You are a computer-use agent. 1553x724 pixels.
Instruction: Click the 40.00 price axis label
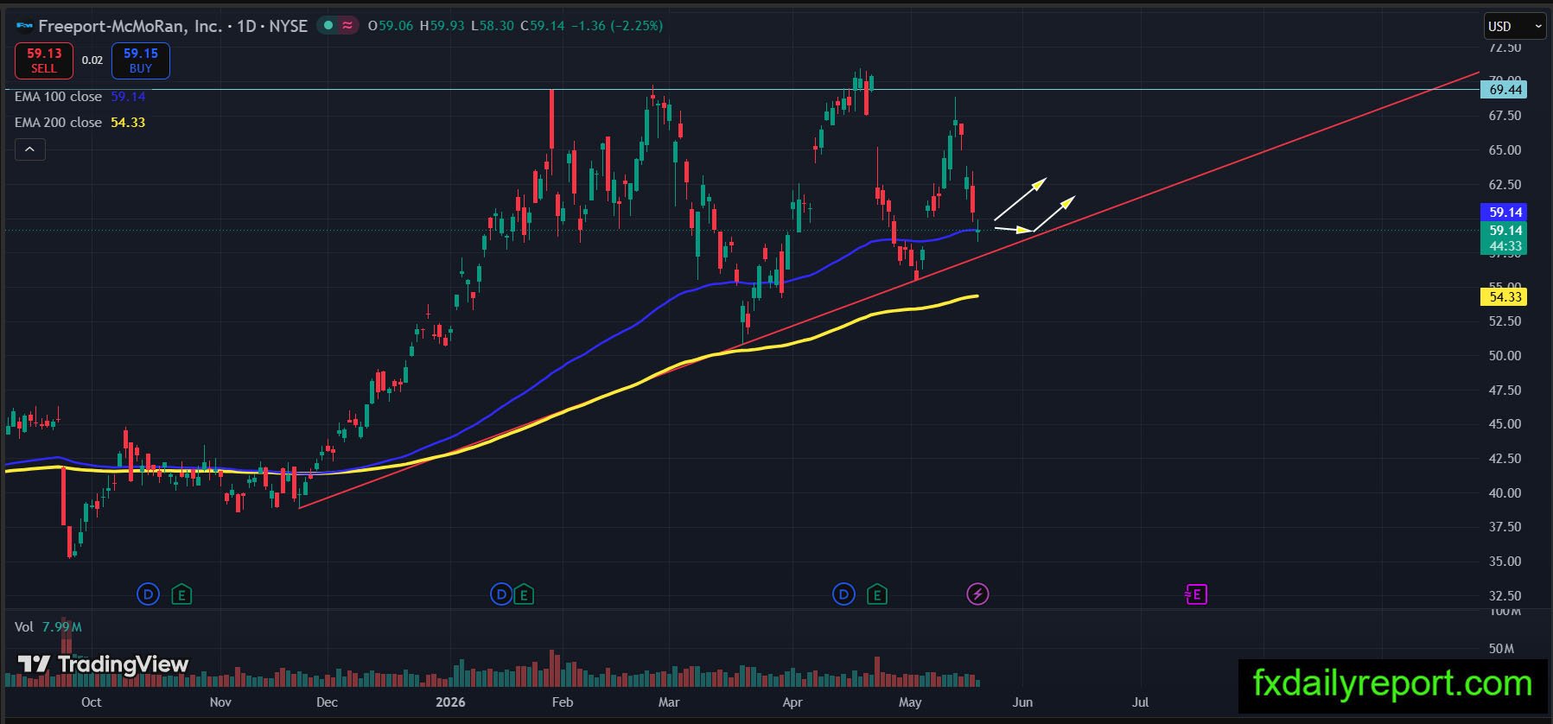tap(1505, 493)
